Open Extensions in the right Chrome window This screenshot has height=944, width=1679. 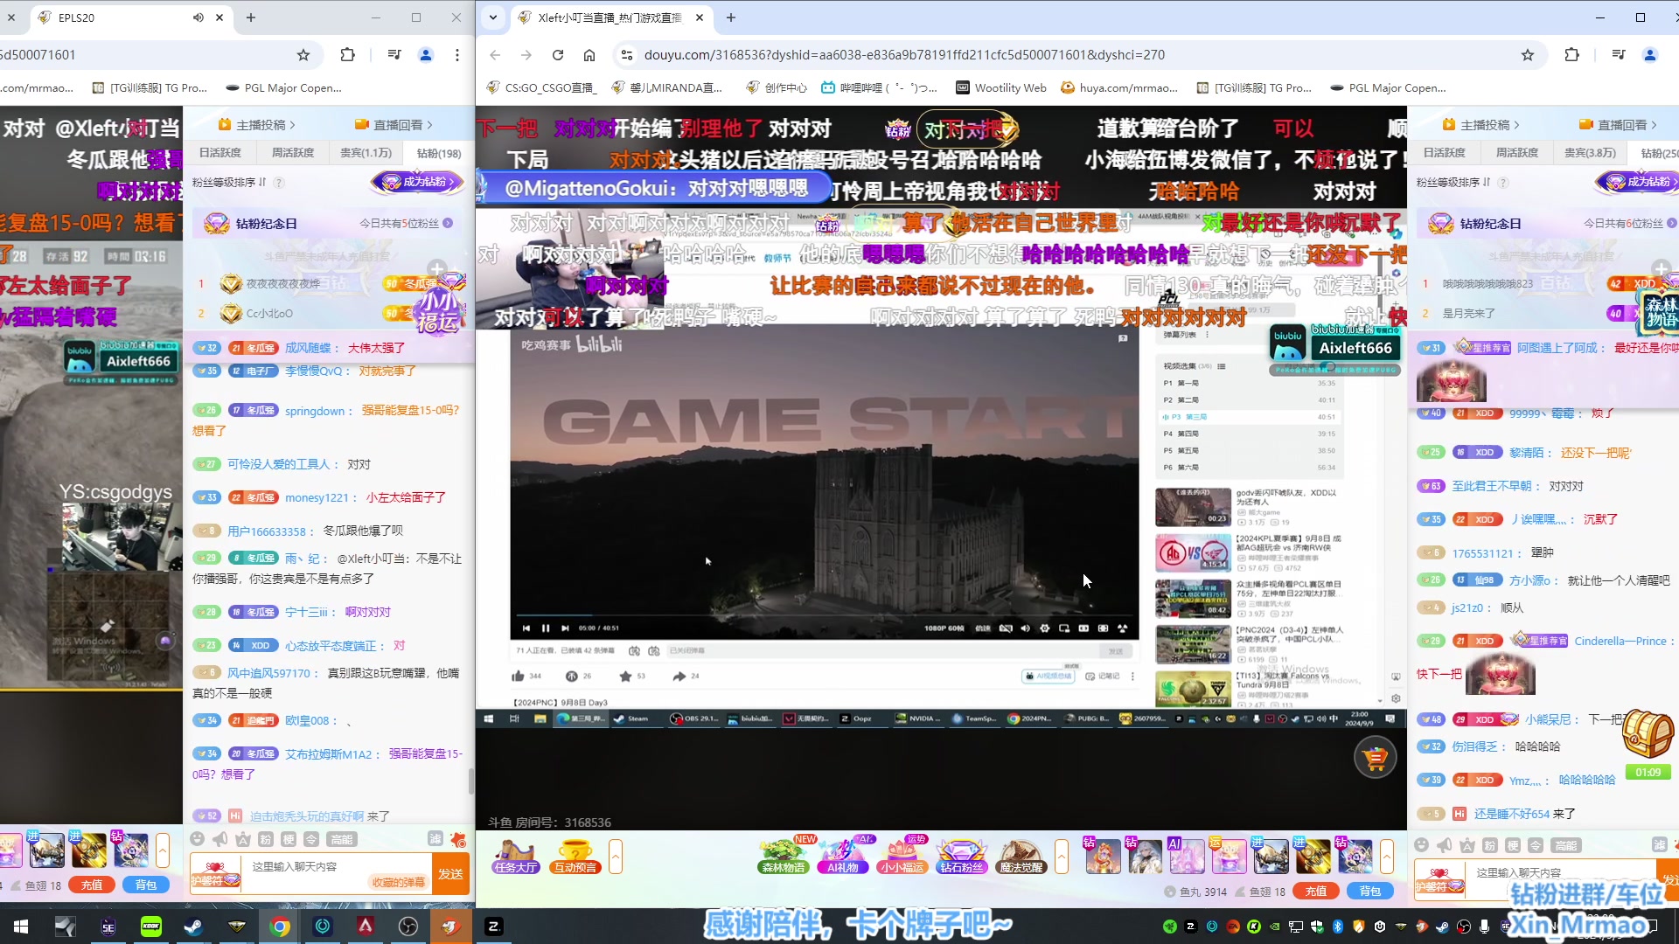(x=1571, y=55)
